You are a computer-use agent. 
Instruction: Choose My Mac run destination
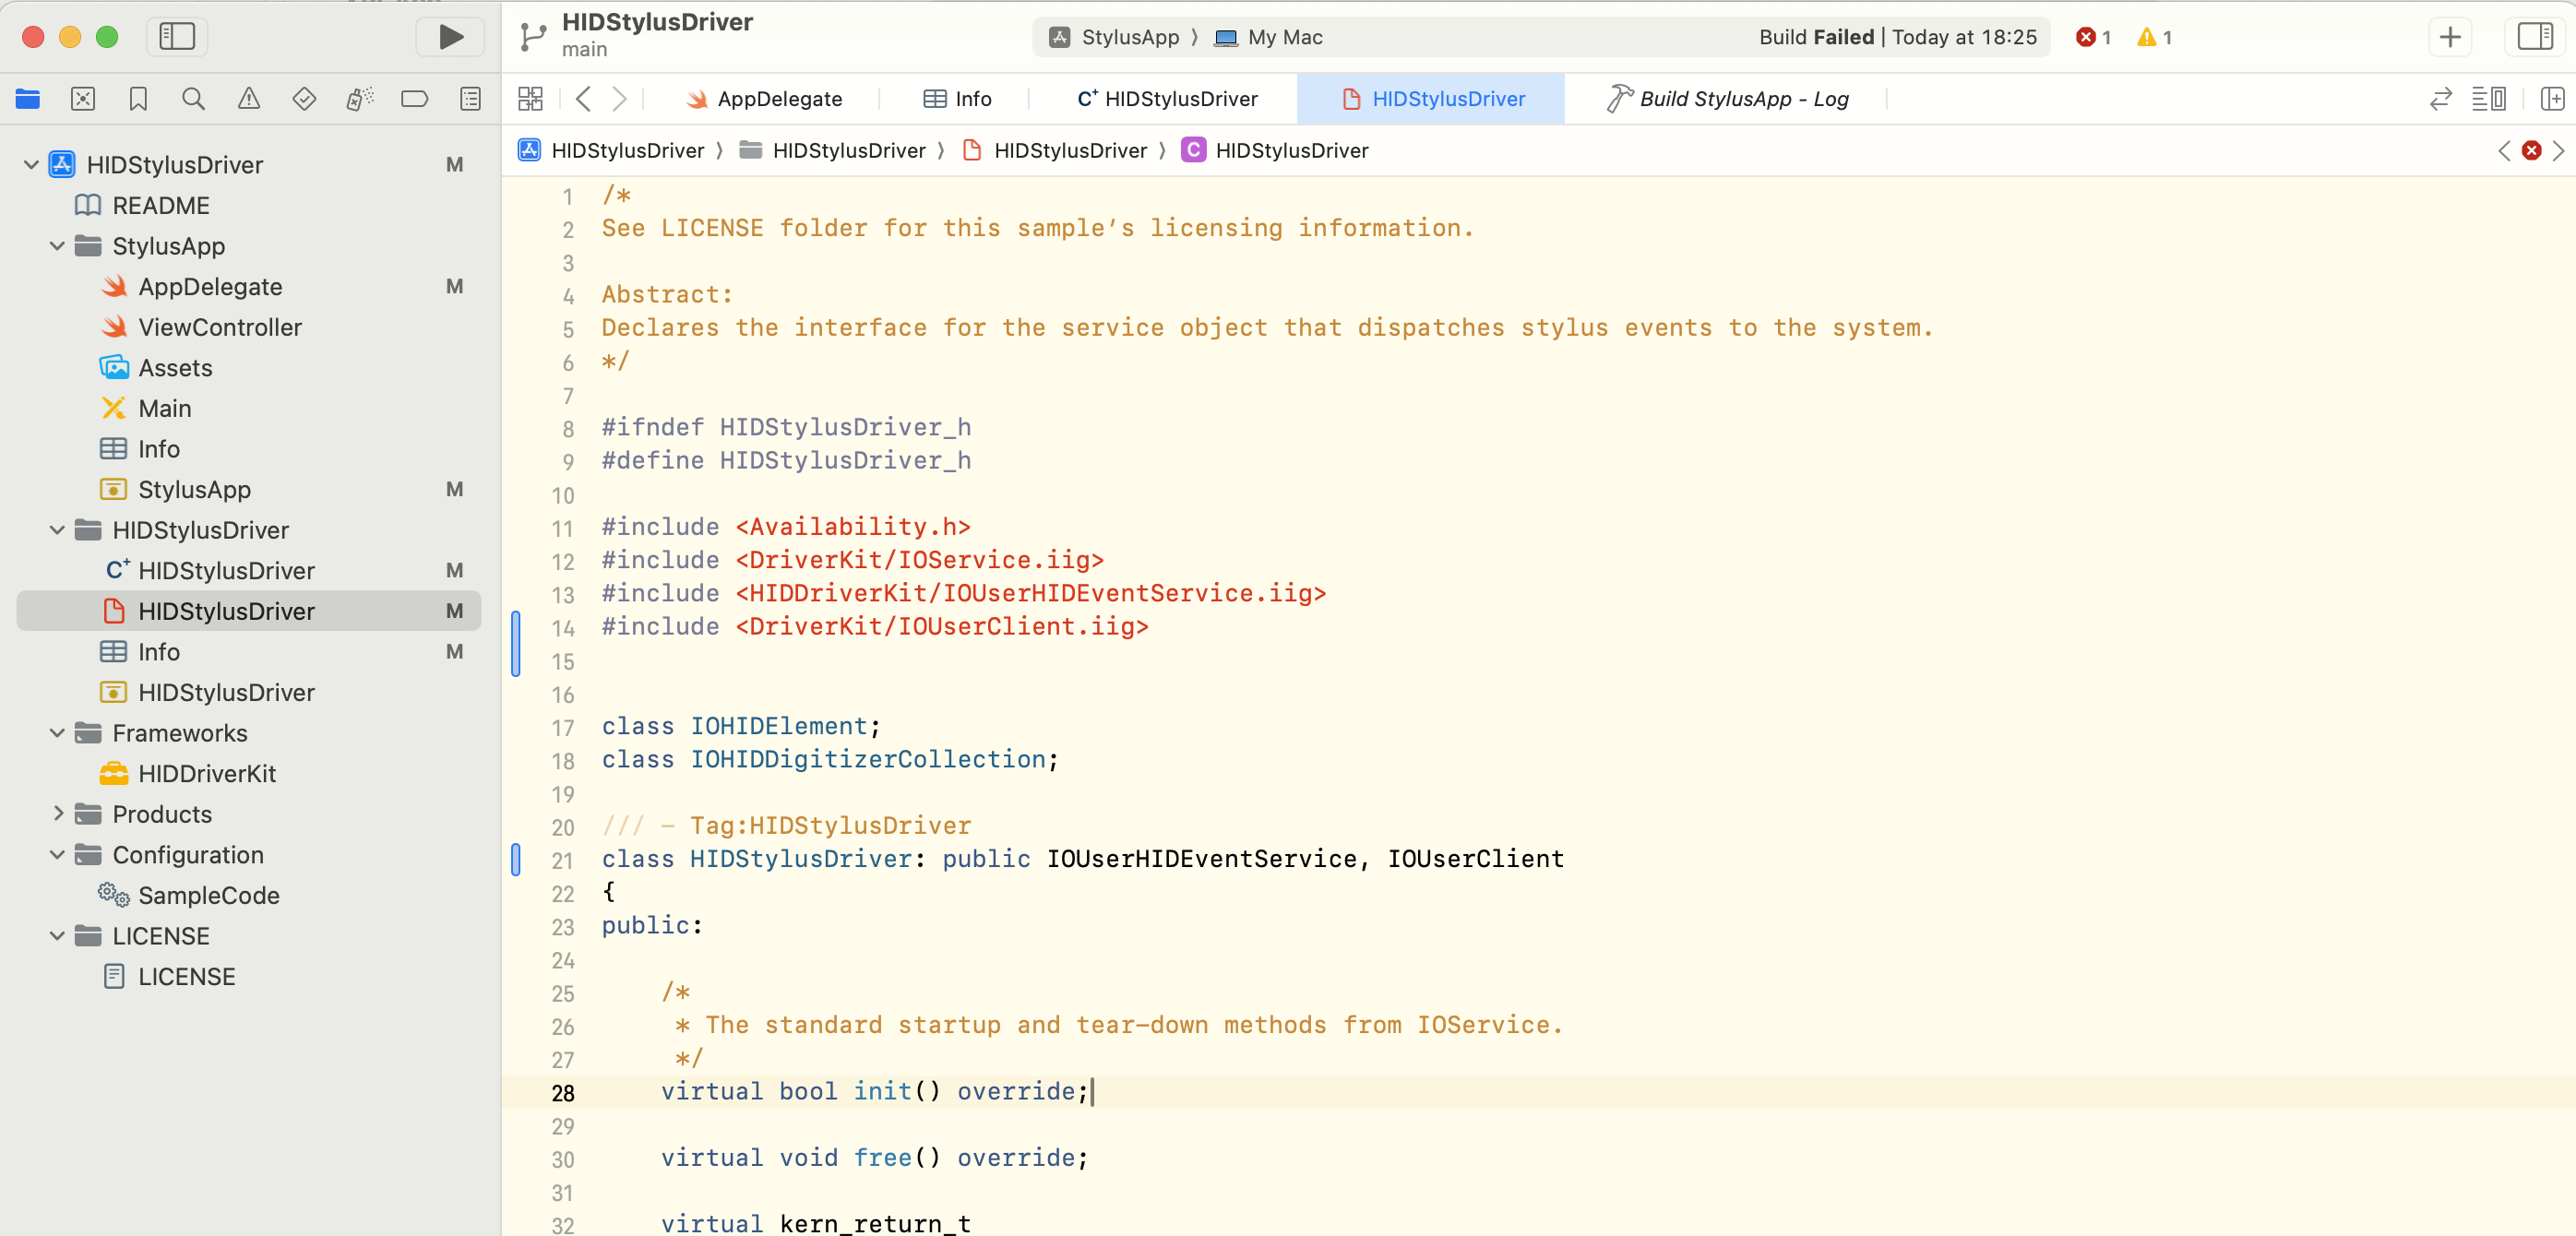point(1269,37)
